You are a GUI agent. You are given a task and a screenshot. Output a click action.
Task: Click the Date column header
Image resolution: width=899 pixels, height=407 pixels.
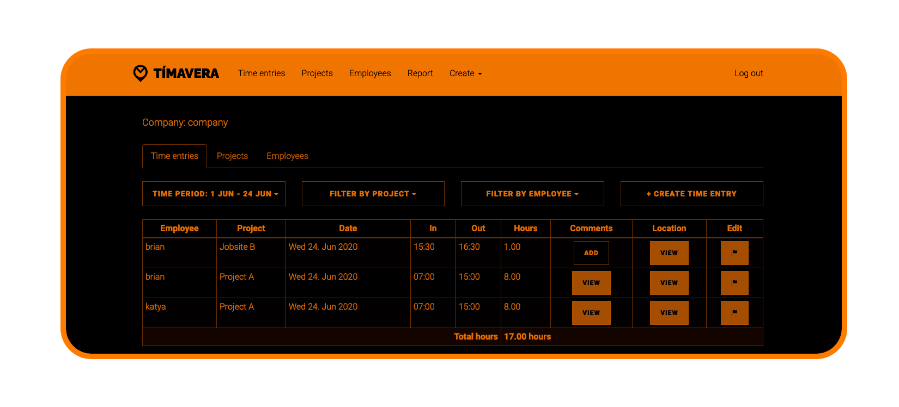pos(348,229)
